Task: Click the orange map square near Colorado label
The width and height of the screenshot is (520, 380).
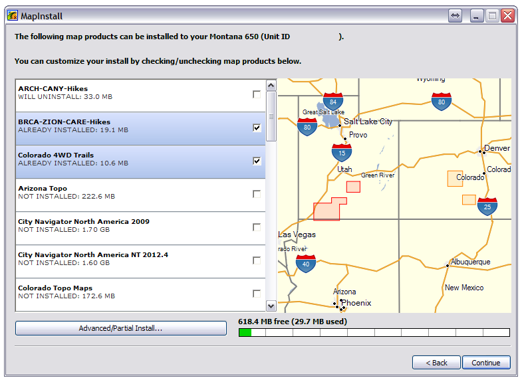Action: coord(455,178)
